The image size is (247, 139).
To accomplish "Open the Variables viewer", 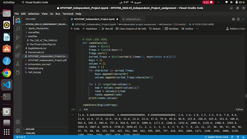I will tap(172, 29).
